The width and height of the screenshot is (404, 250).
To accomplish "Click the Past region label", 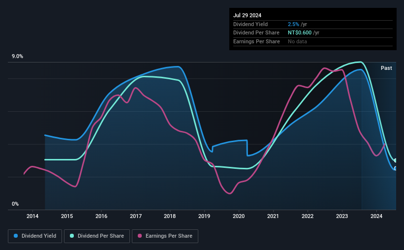I will tap(386, 68).
